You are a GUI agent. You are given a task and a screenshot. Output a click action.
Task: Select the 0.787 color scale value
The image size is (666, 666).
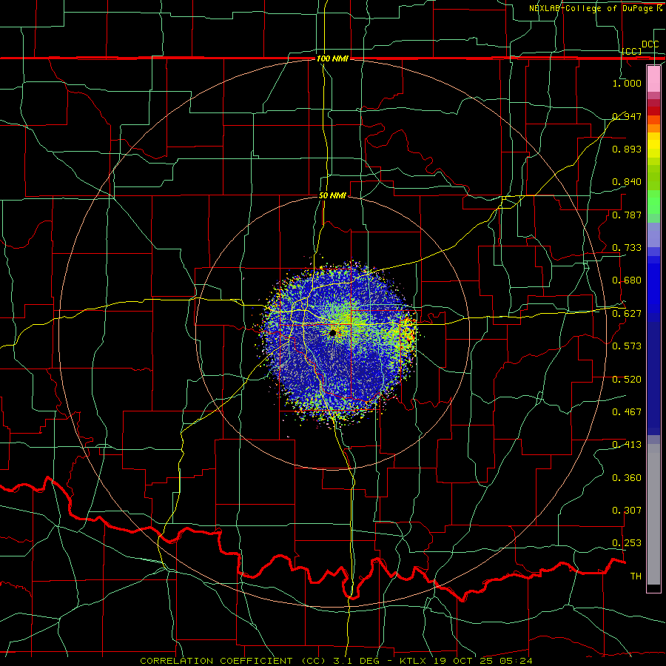click(627, 215)
